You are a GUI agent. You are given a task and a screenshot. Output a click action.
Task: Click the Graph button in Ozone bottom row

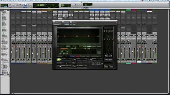tap(92, 56)
